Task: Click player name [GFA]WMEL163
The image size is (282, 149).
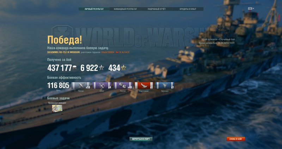Action: pos(55,52)
